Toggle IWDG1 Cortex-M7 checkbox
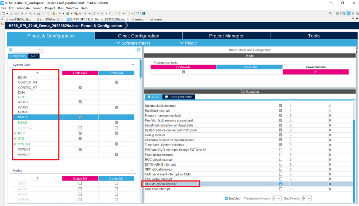The height and width of the screenshot is (206, 359). pos(80,102)
